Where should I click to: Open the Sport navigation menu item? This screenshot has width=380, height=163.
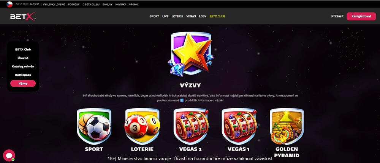coord(154,16)
